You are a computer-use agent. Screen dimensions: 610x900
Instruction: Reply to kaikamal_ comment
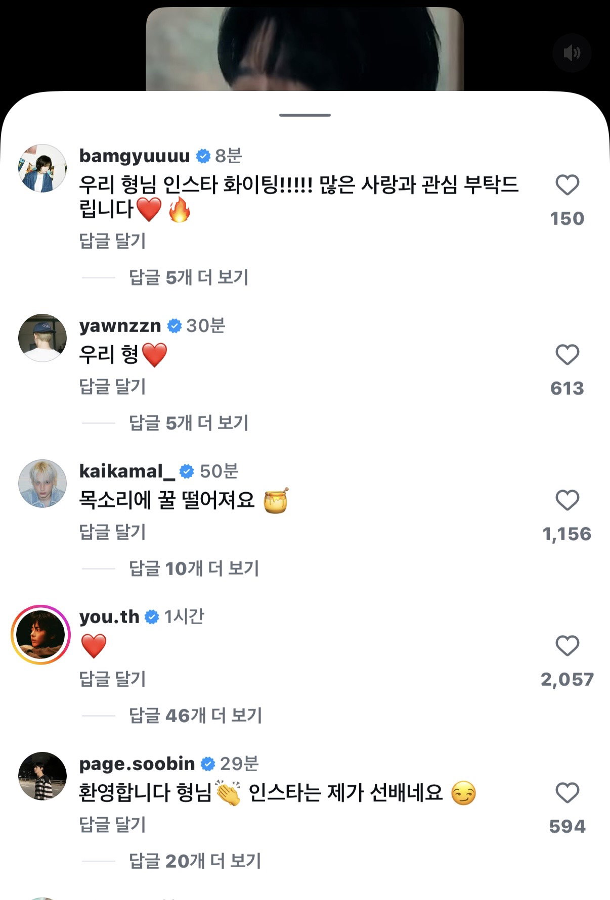pos(112,532)
